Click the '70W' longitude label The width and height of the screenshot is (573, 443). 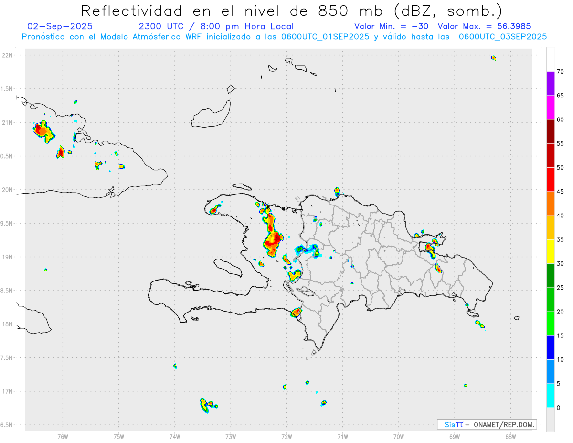[x=399, y=436]
